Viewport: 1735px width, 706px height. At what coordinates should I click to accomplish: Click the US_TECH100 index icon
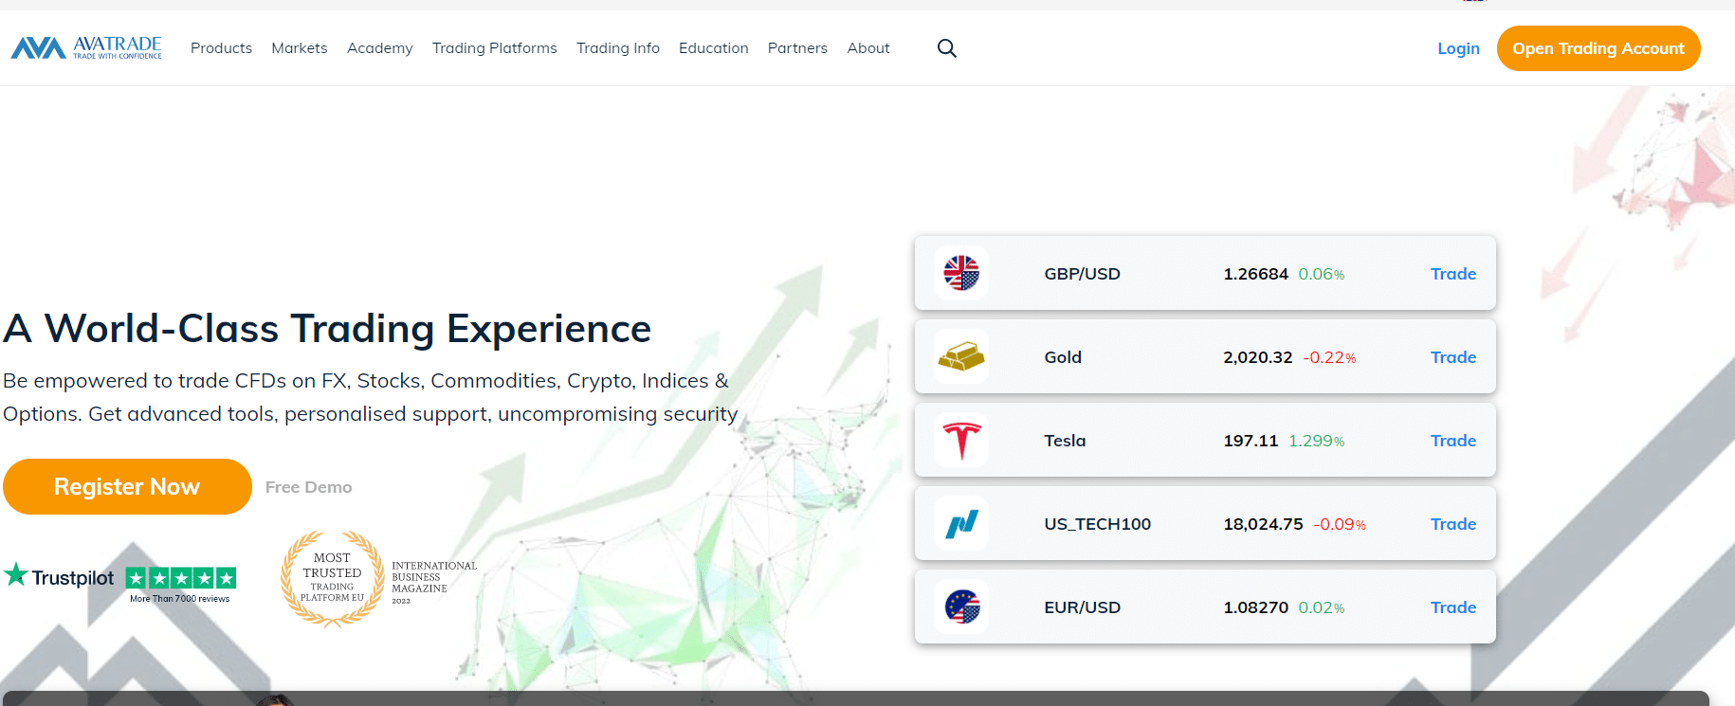pos(961,524)
